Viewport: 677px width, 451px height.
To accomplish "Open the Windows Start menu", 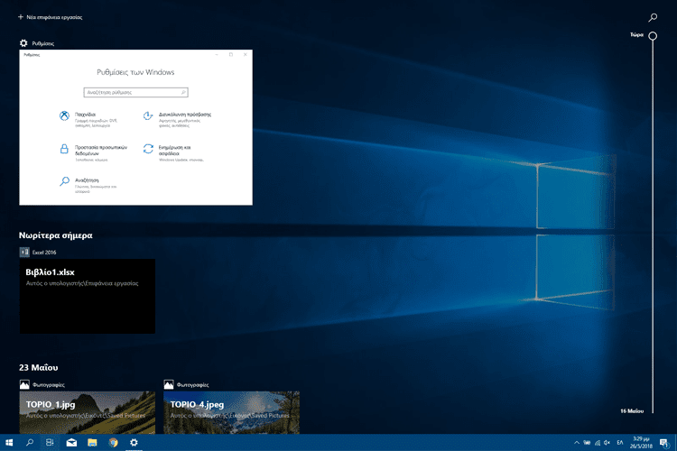I will 9,442.
